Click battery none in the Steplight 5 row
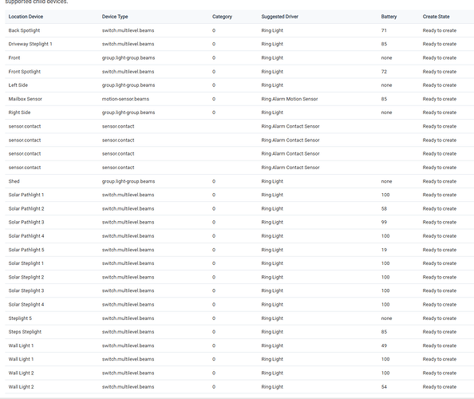 coord(386,318)
